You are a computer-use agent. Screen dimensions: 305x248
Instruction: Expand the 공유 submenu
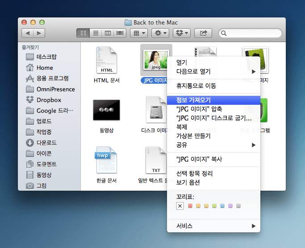pyautogui.click(x=213, y=145)
